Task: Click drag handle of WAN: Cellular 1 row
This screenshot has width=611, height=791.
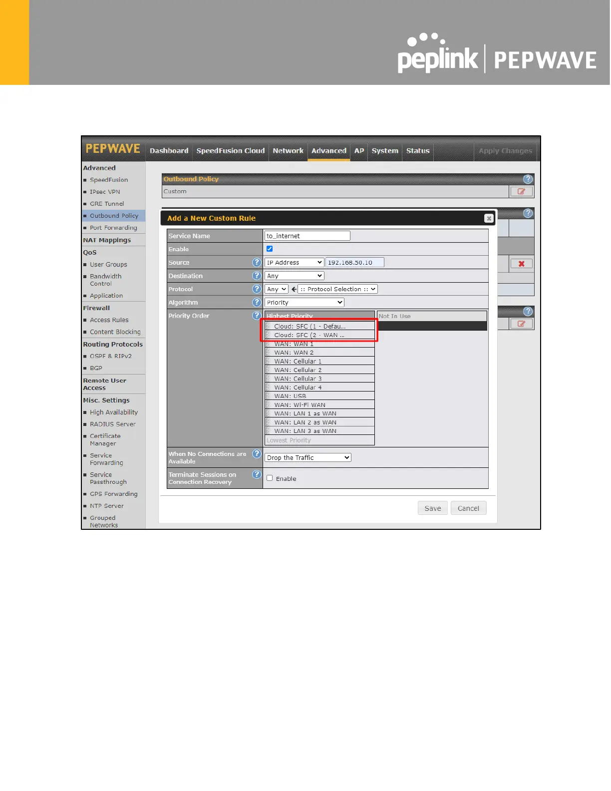Action: 268,361
